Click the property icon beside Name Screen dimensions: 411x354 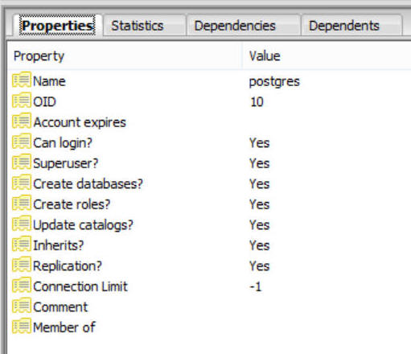[22, 80]
